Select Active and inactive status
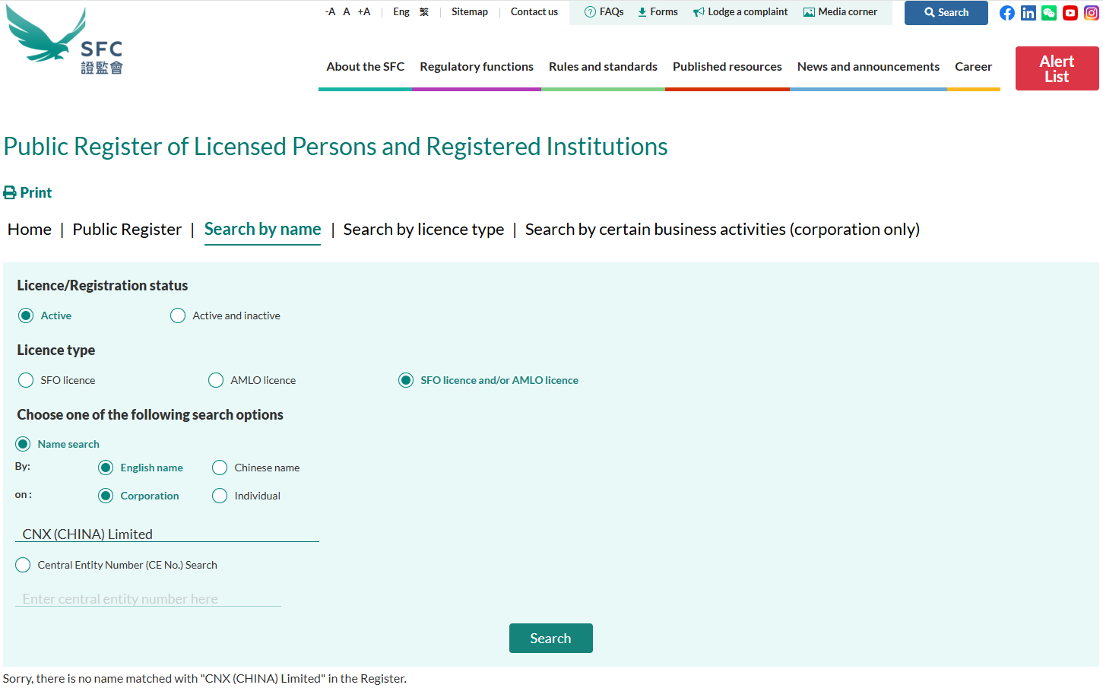This screenshot has width=1103, height=688. [178, 315]
